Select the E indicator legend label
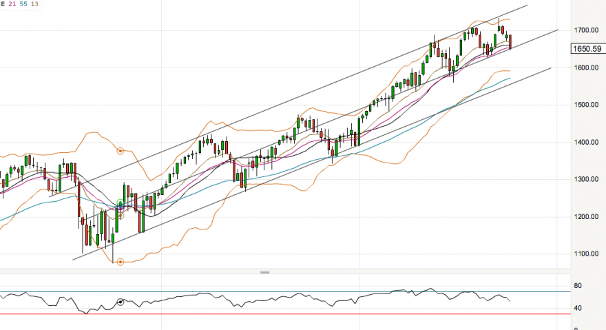The width and height of the screenshot is (606, 330). 3,4
